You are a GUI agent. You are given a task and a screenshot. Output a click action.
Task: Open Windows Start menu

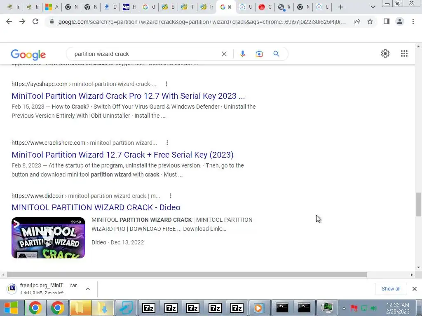11,308
